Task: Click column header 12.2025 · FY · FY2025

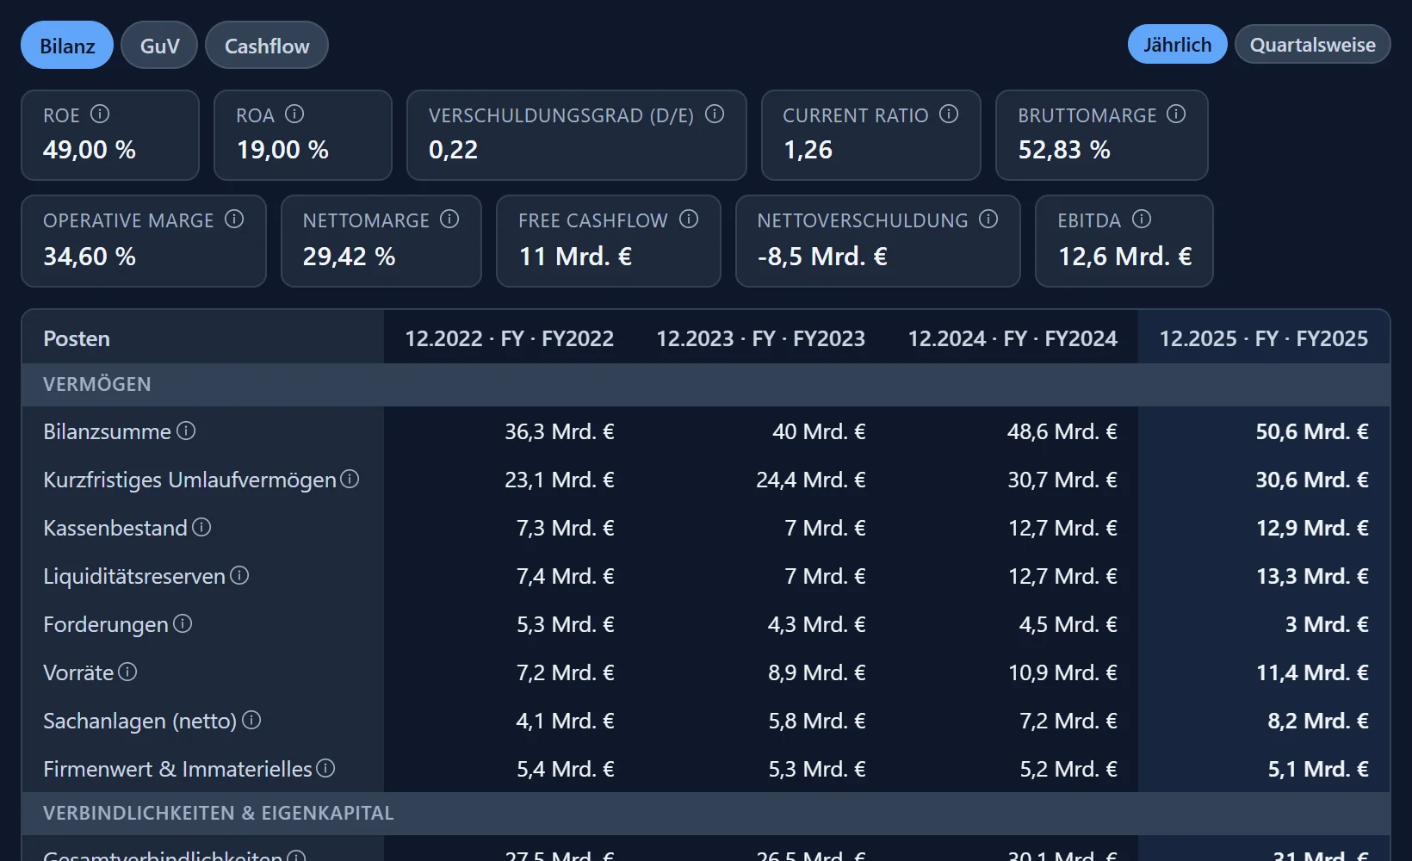Action: [x=1264, y=338]
